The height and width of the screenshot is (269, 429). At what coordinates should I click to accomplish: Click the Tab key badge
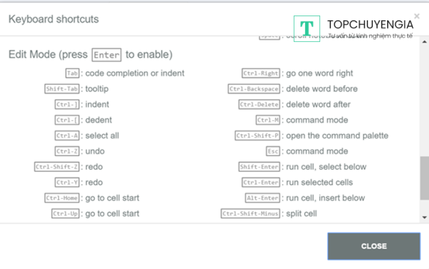coord(72,73)
